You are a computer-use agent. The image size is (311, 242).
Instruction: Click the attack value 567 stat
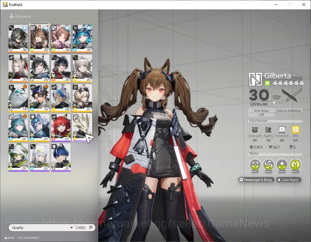(274, 147)
